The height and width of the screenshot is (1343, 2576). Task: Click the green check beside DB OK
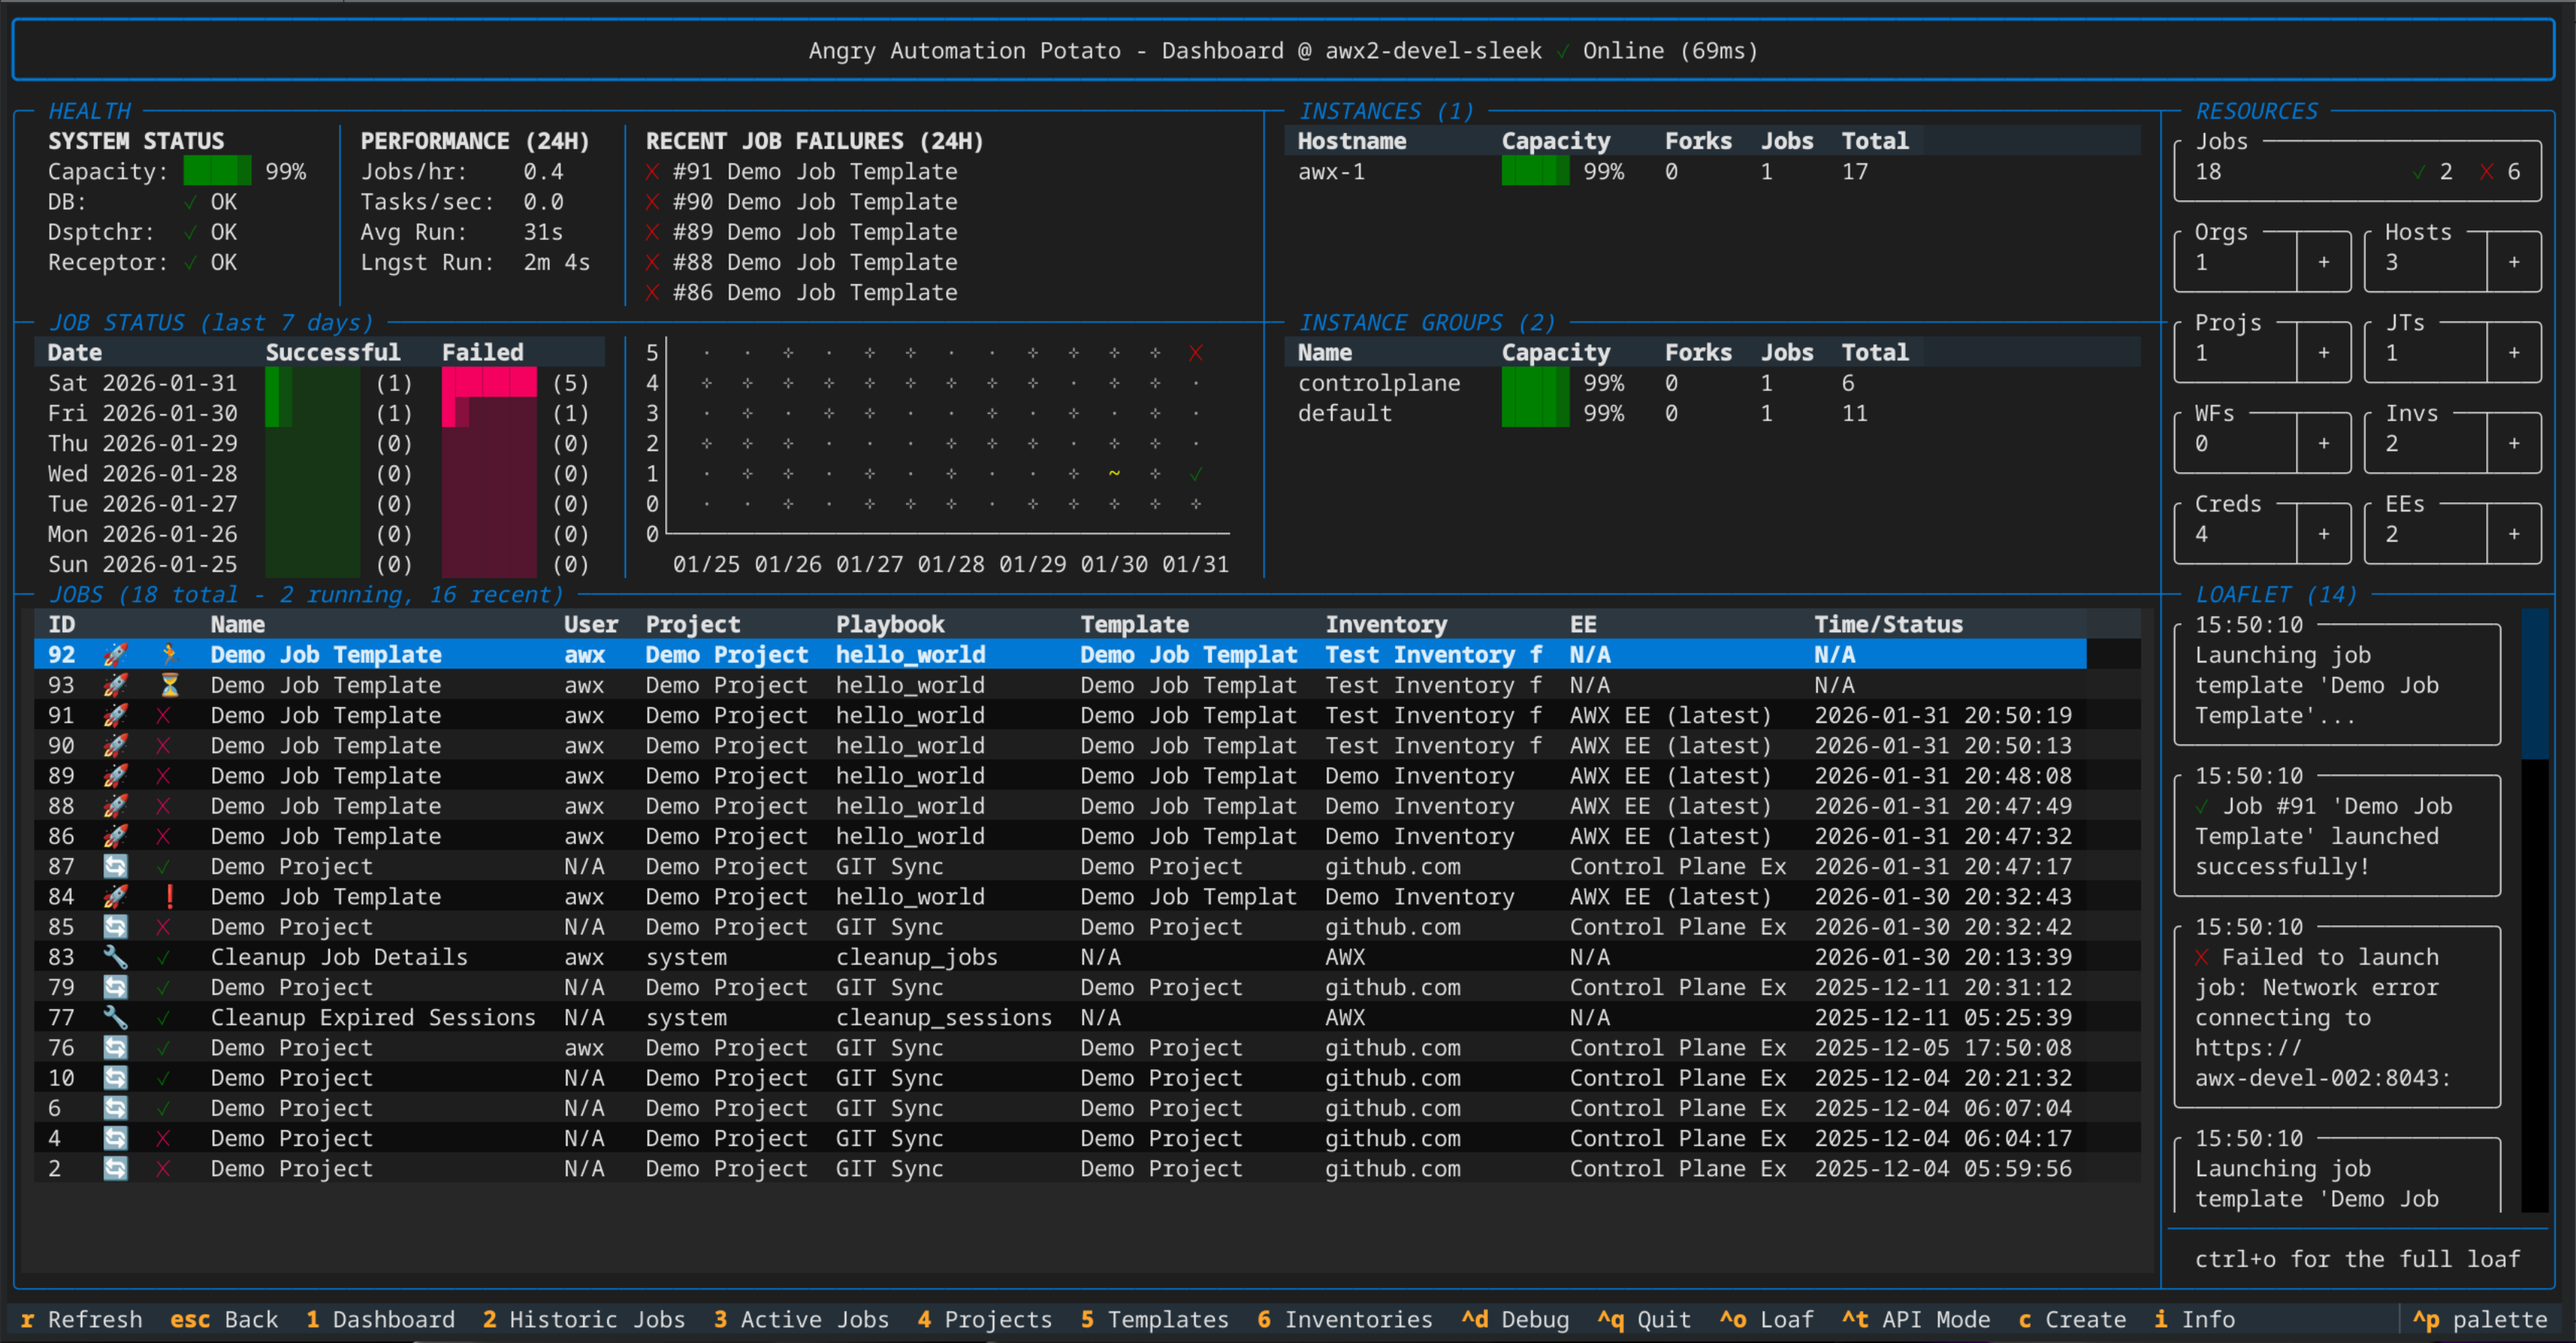(190, 202)
